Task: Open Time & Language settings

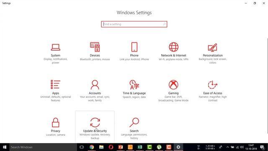Action: [x=134, y=91]
